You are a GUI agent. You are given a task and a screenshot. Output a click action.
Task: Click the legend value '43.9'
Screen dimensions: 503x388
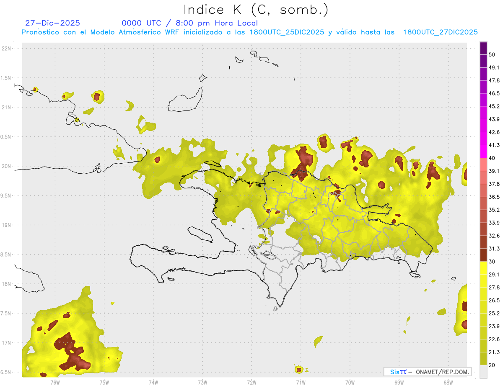click(494, 119)
